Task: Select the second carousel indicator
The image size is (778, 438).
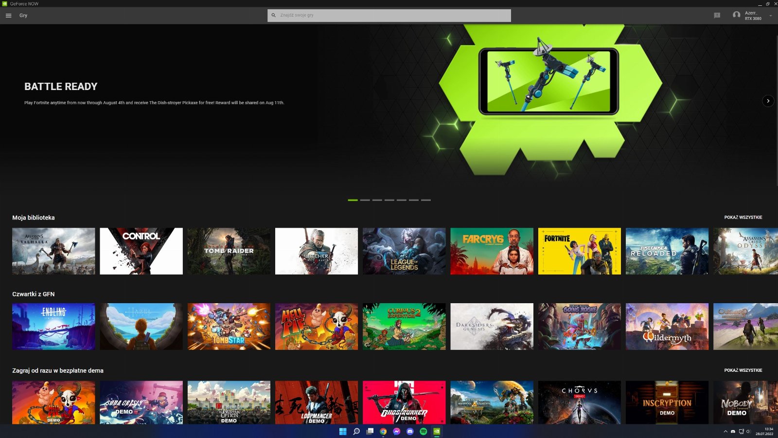Action: pyautogui.click(x=365, y=200)
